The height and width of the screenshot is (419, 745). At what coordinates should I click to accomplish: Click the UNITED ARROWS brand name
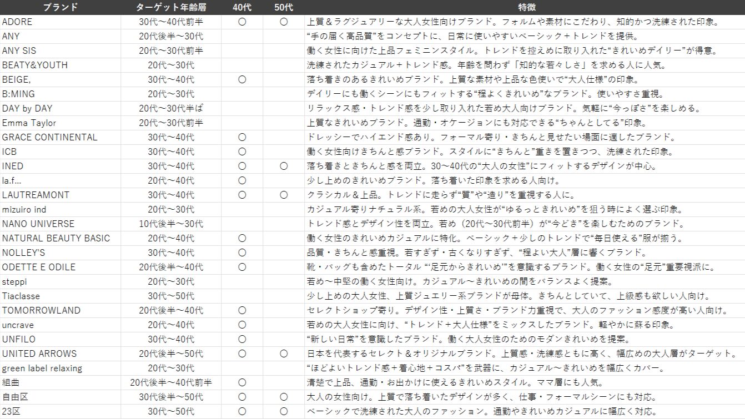click(37, 354)
